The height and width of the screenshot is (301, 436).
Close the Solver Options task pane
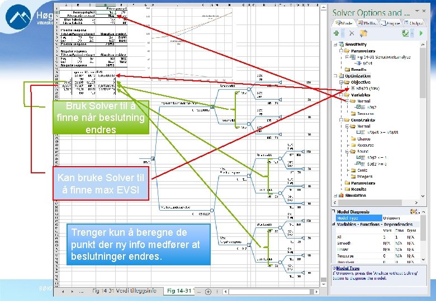click(x=424, y=11)
